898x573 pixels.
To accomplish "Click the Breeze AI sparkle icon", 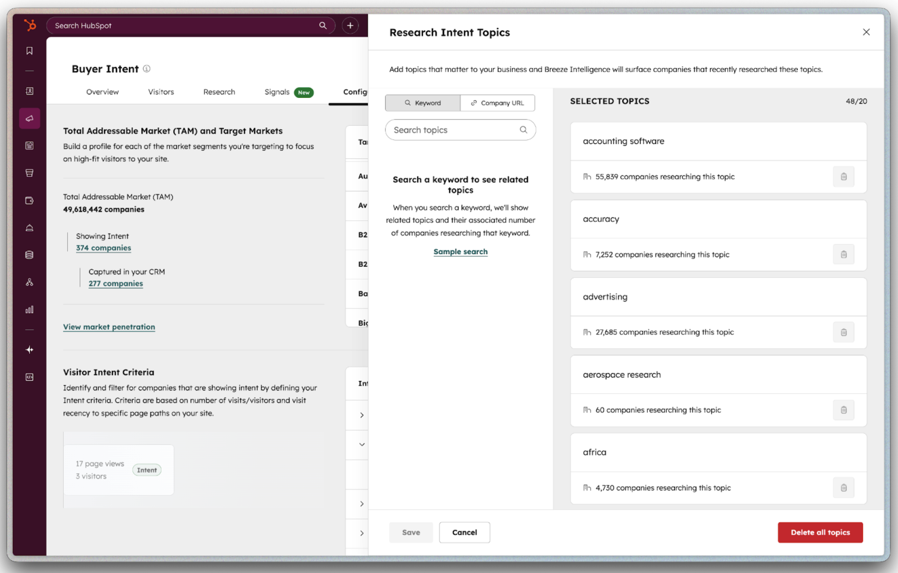I will [29, 350].
